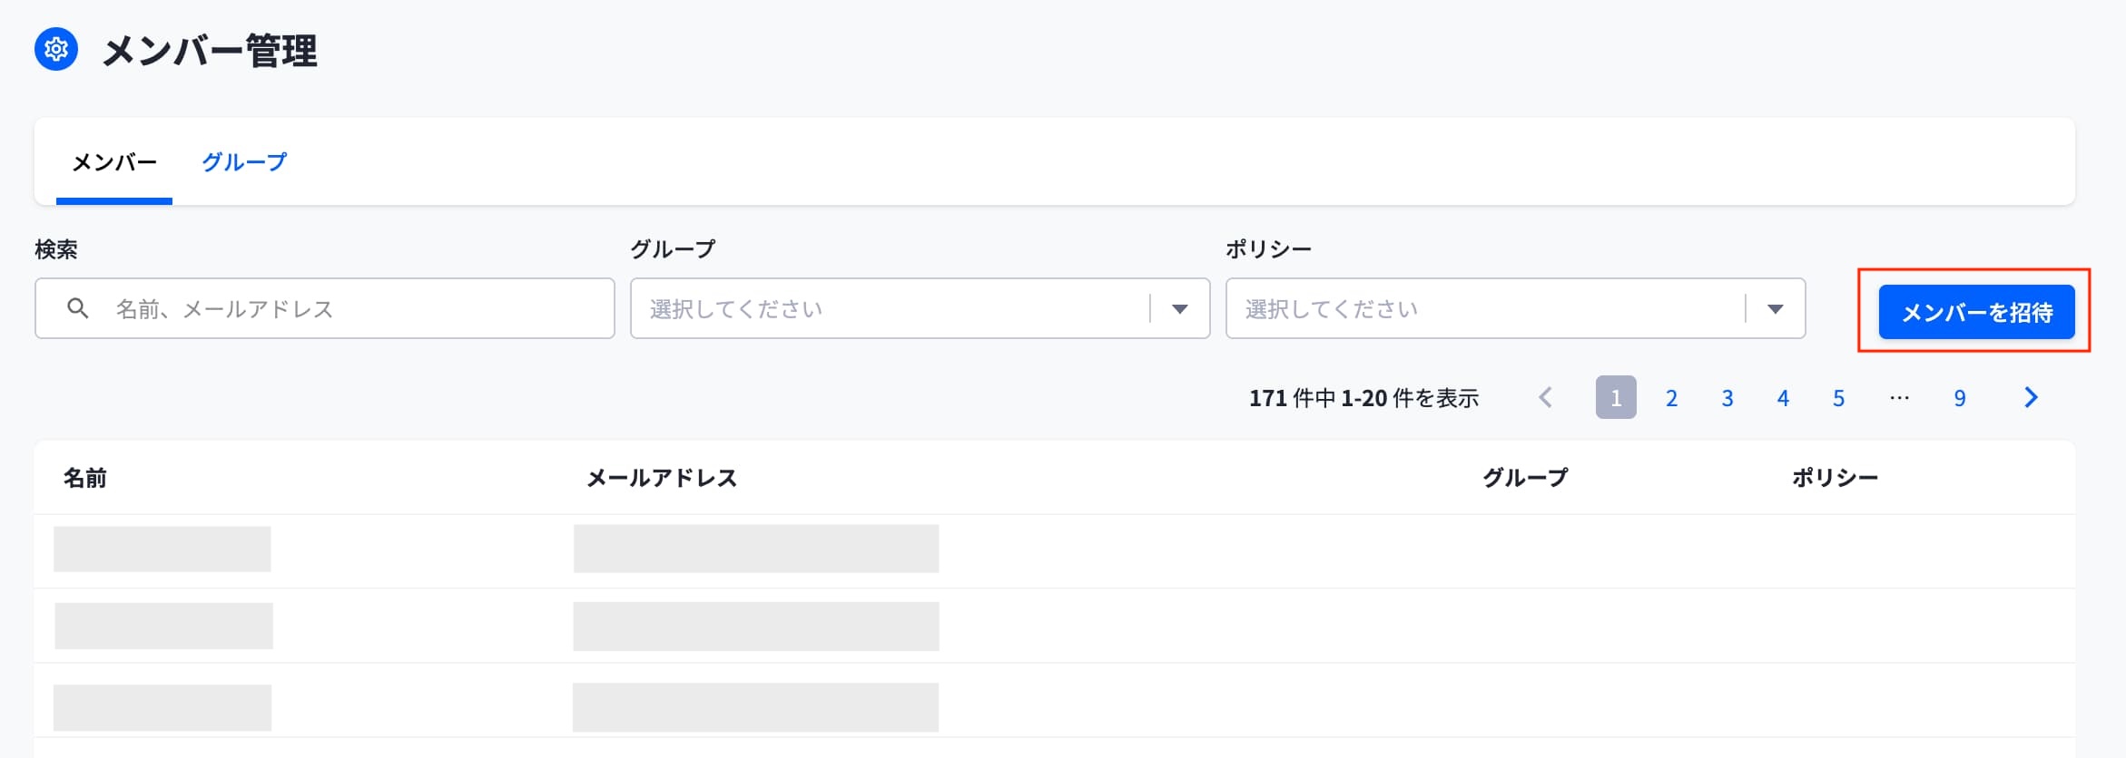
Task: Switch to the グループ tab
Action: (x=244, y=162)
